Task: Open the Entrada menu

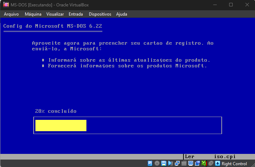Action: [x=76, y=14]
